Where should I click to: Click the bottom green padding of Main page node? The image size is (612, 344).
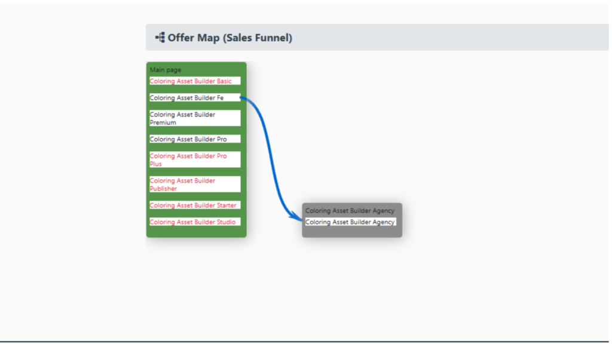click(196, 232)
